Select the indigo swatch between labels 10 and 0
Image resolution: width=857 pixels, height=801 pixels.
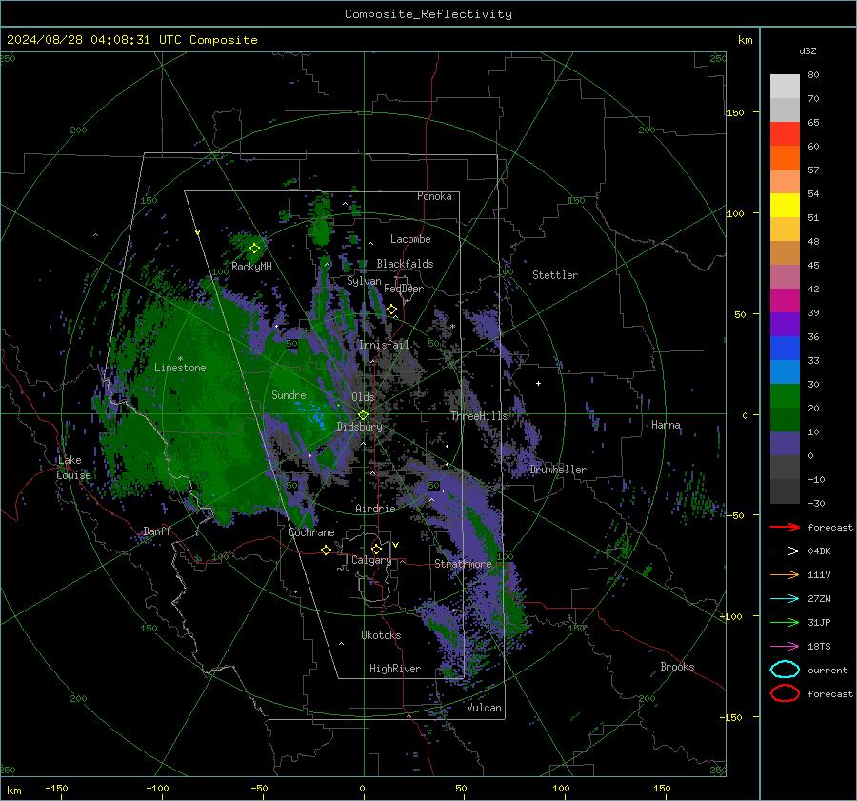[785, 443]
